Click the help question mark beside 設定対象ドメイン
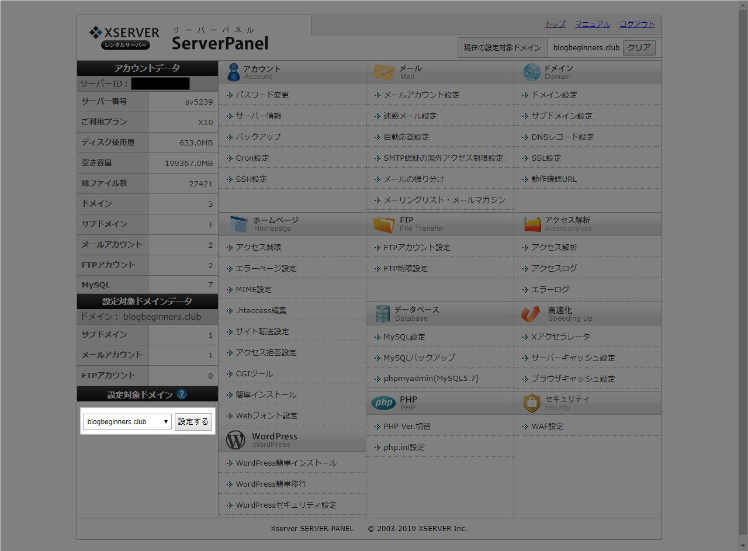 coord(182,394)
